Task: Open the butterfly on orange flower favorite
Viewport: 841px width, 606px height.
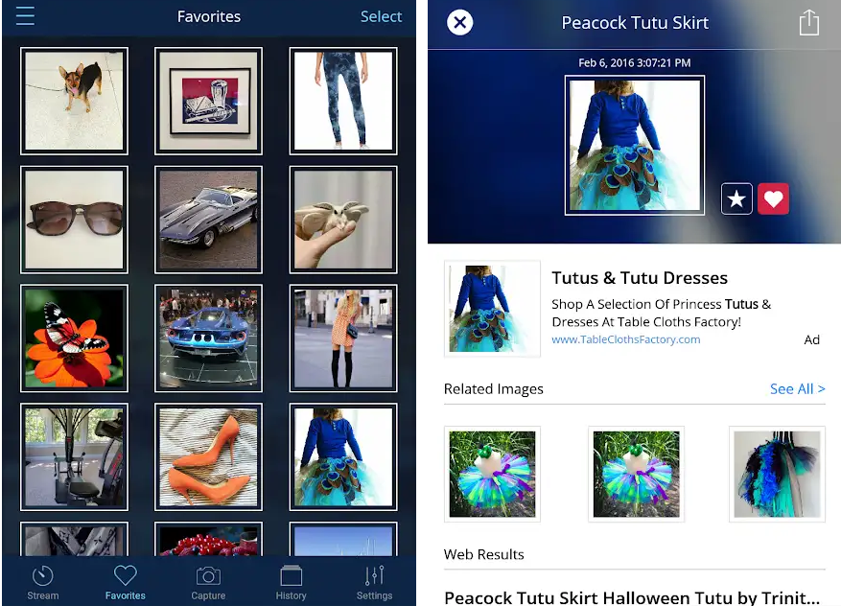Action: click(x=74, y=338)
